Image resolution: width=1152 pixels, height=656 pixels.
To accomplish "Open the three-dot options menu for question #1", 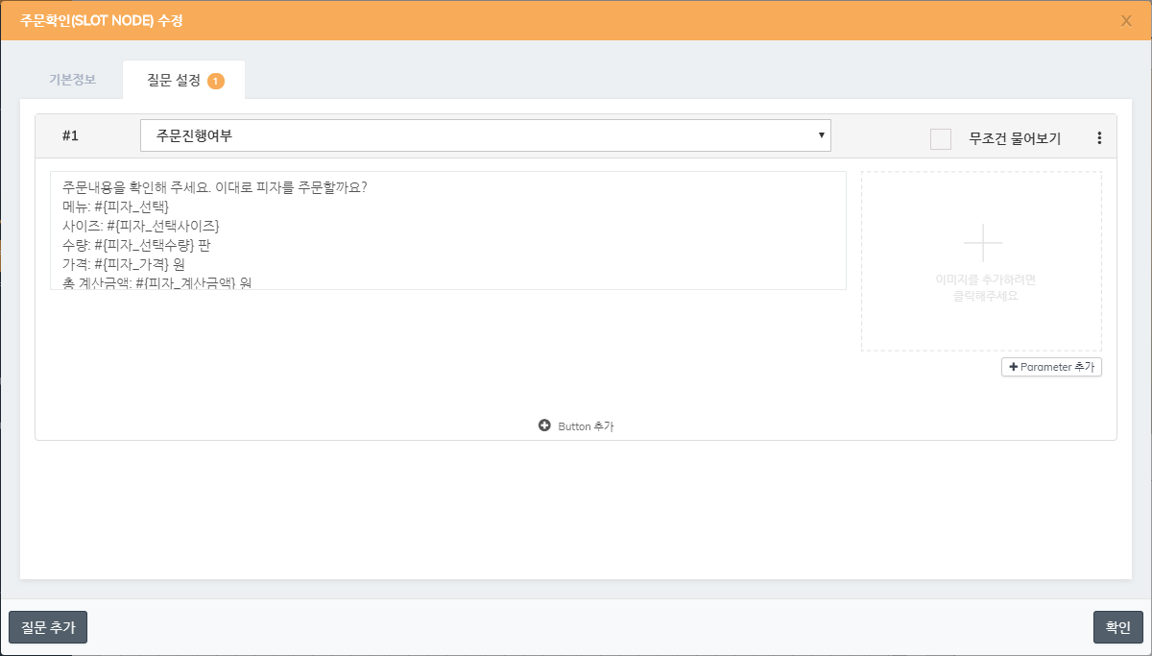I will (1099, 138).
